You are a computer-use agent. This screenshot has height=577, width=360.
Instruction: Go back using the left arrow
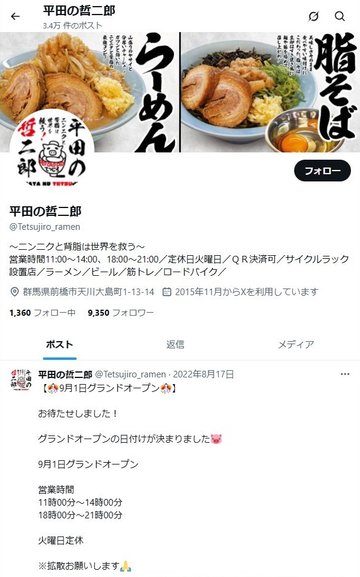coord(15,16)
